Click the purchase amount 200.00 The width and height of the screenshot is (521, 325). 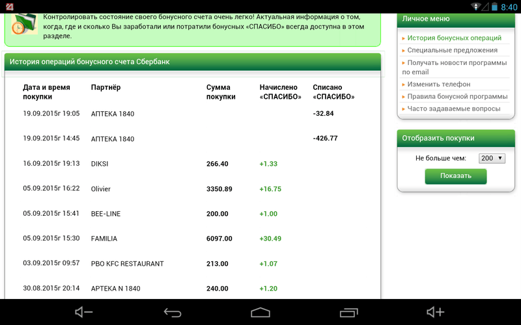tap(218, 214)
